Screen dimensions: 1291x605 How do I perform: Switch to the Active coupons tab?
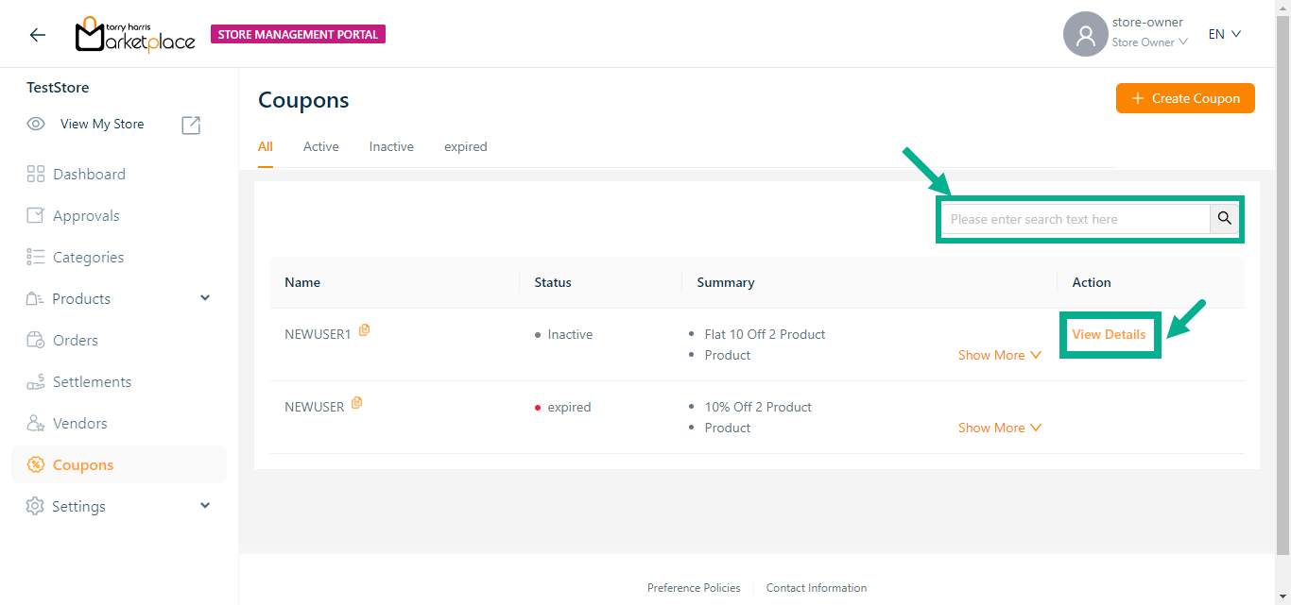pyautogui.click(x=320, y=146)
